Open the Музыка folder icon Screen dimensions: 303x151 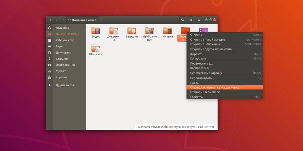pyautogui.click(x=167, y=31)
